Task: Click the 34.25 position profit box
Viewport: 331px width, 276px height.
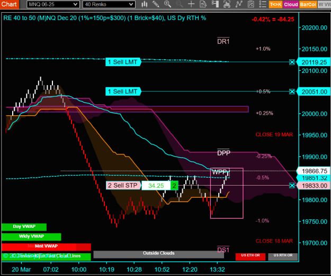Action: click(156, 186)
